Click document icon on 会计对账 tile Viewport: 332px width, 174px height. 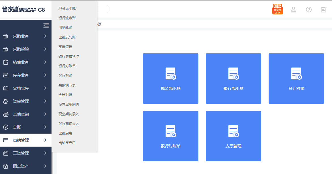296,73
